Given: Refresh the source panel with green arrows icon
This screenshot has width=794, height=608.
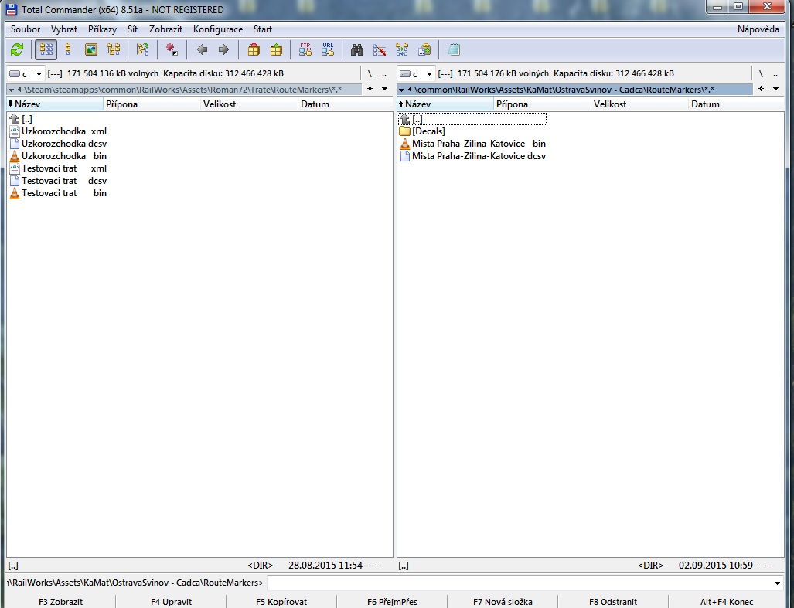Looking at the screenshot, I should click(17, 49).
